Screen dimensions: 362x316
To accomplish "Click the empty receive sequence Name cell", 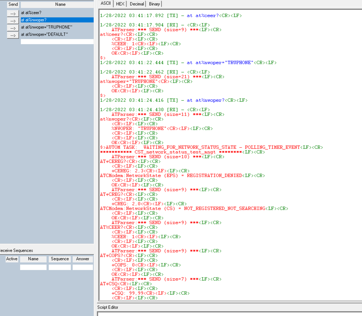I will (33, 267).
